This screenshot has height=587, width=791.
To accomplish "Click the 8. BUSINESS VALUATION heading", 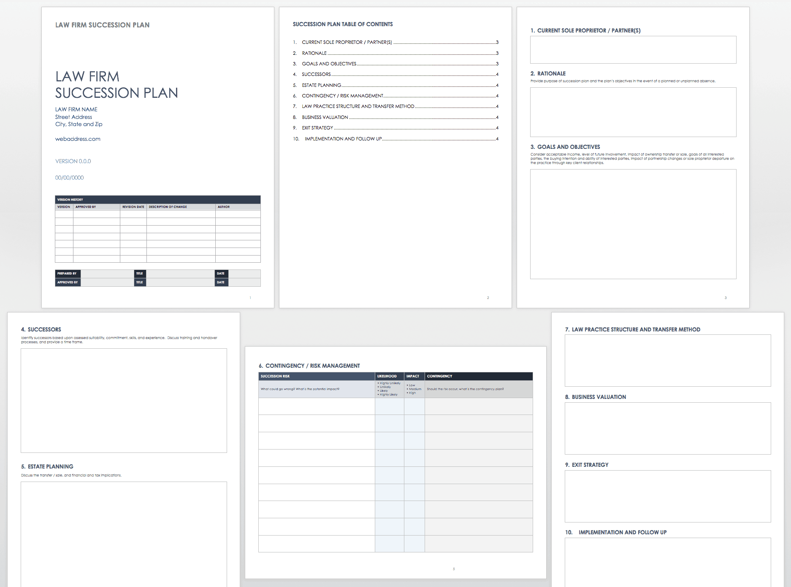I will click(596, 397).
